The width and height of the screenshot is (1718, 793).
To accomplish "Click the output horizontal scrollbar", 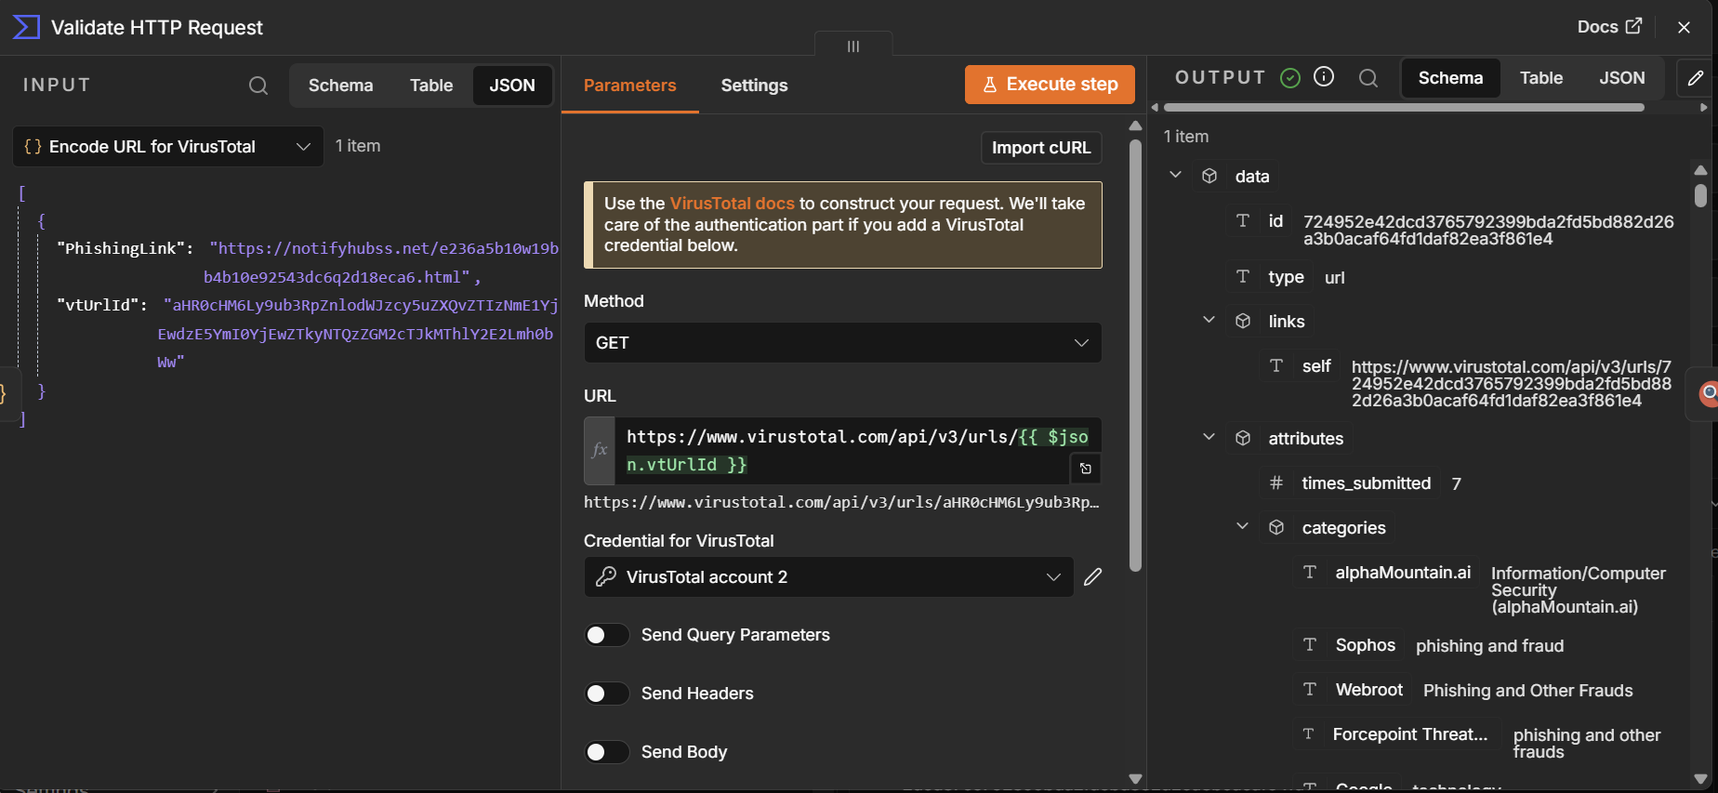I will (1404, 108).
